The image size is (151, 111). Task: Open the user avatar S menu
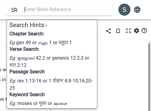124,10
